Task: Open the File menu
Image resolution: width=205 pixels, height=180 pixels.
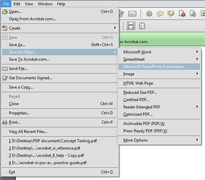Action: click(x=6, y=4)
